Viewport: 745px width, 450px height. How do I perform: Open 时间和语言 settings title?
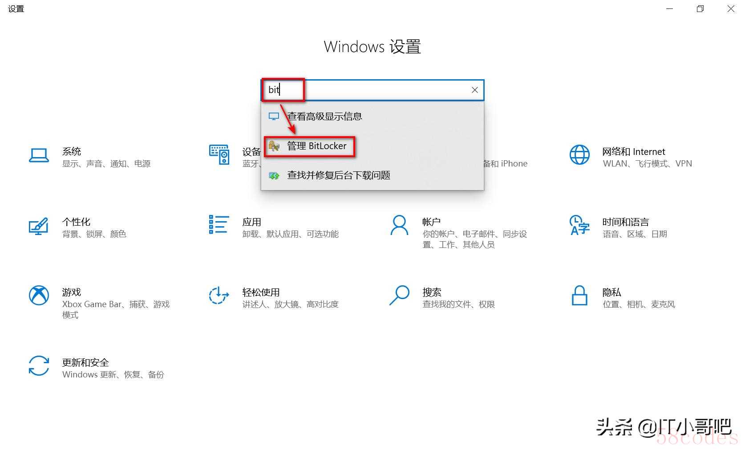(x=626, y=222)
